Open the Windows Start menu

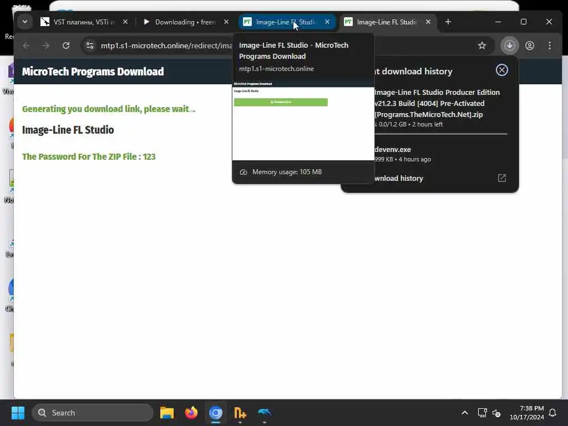click(18, 413)
